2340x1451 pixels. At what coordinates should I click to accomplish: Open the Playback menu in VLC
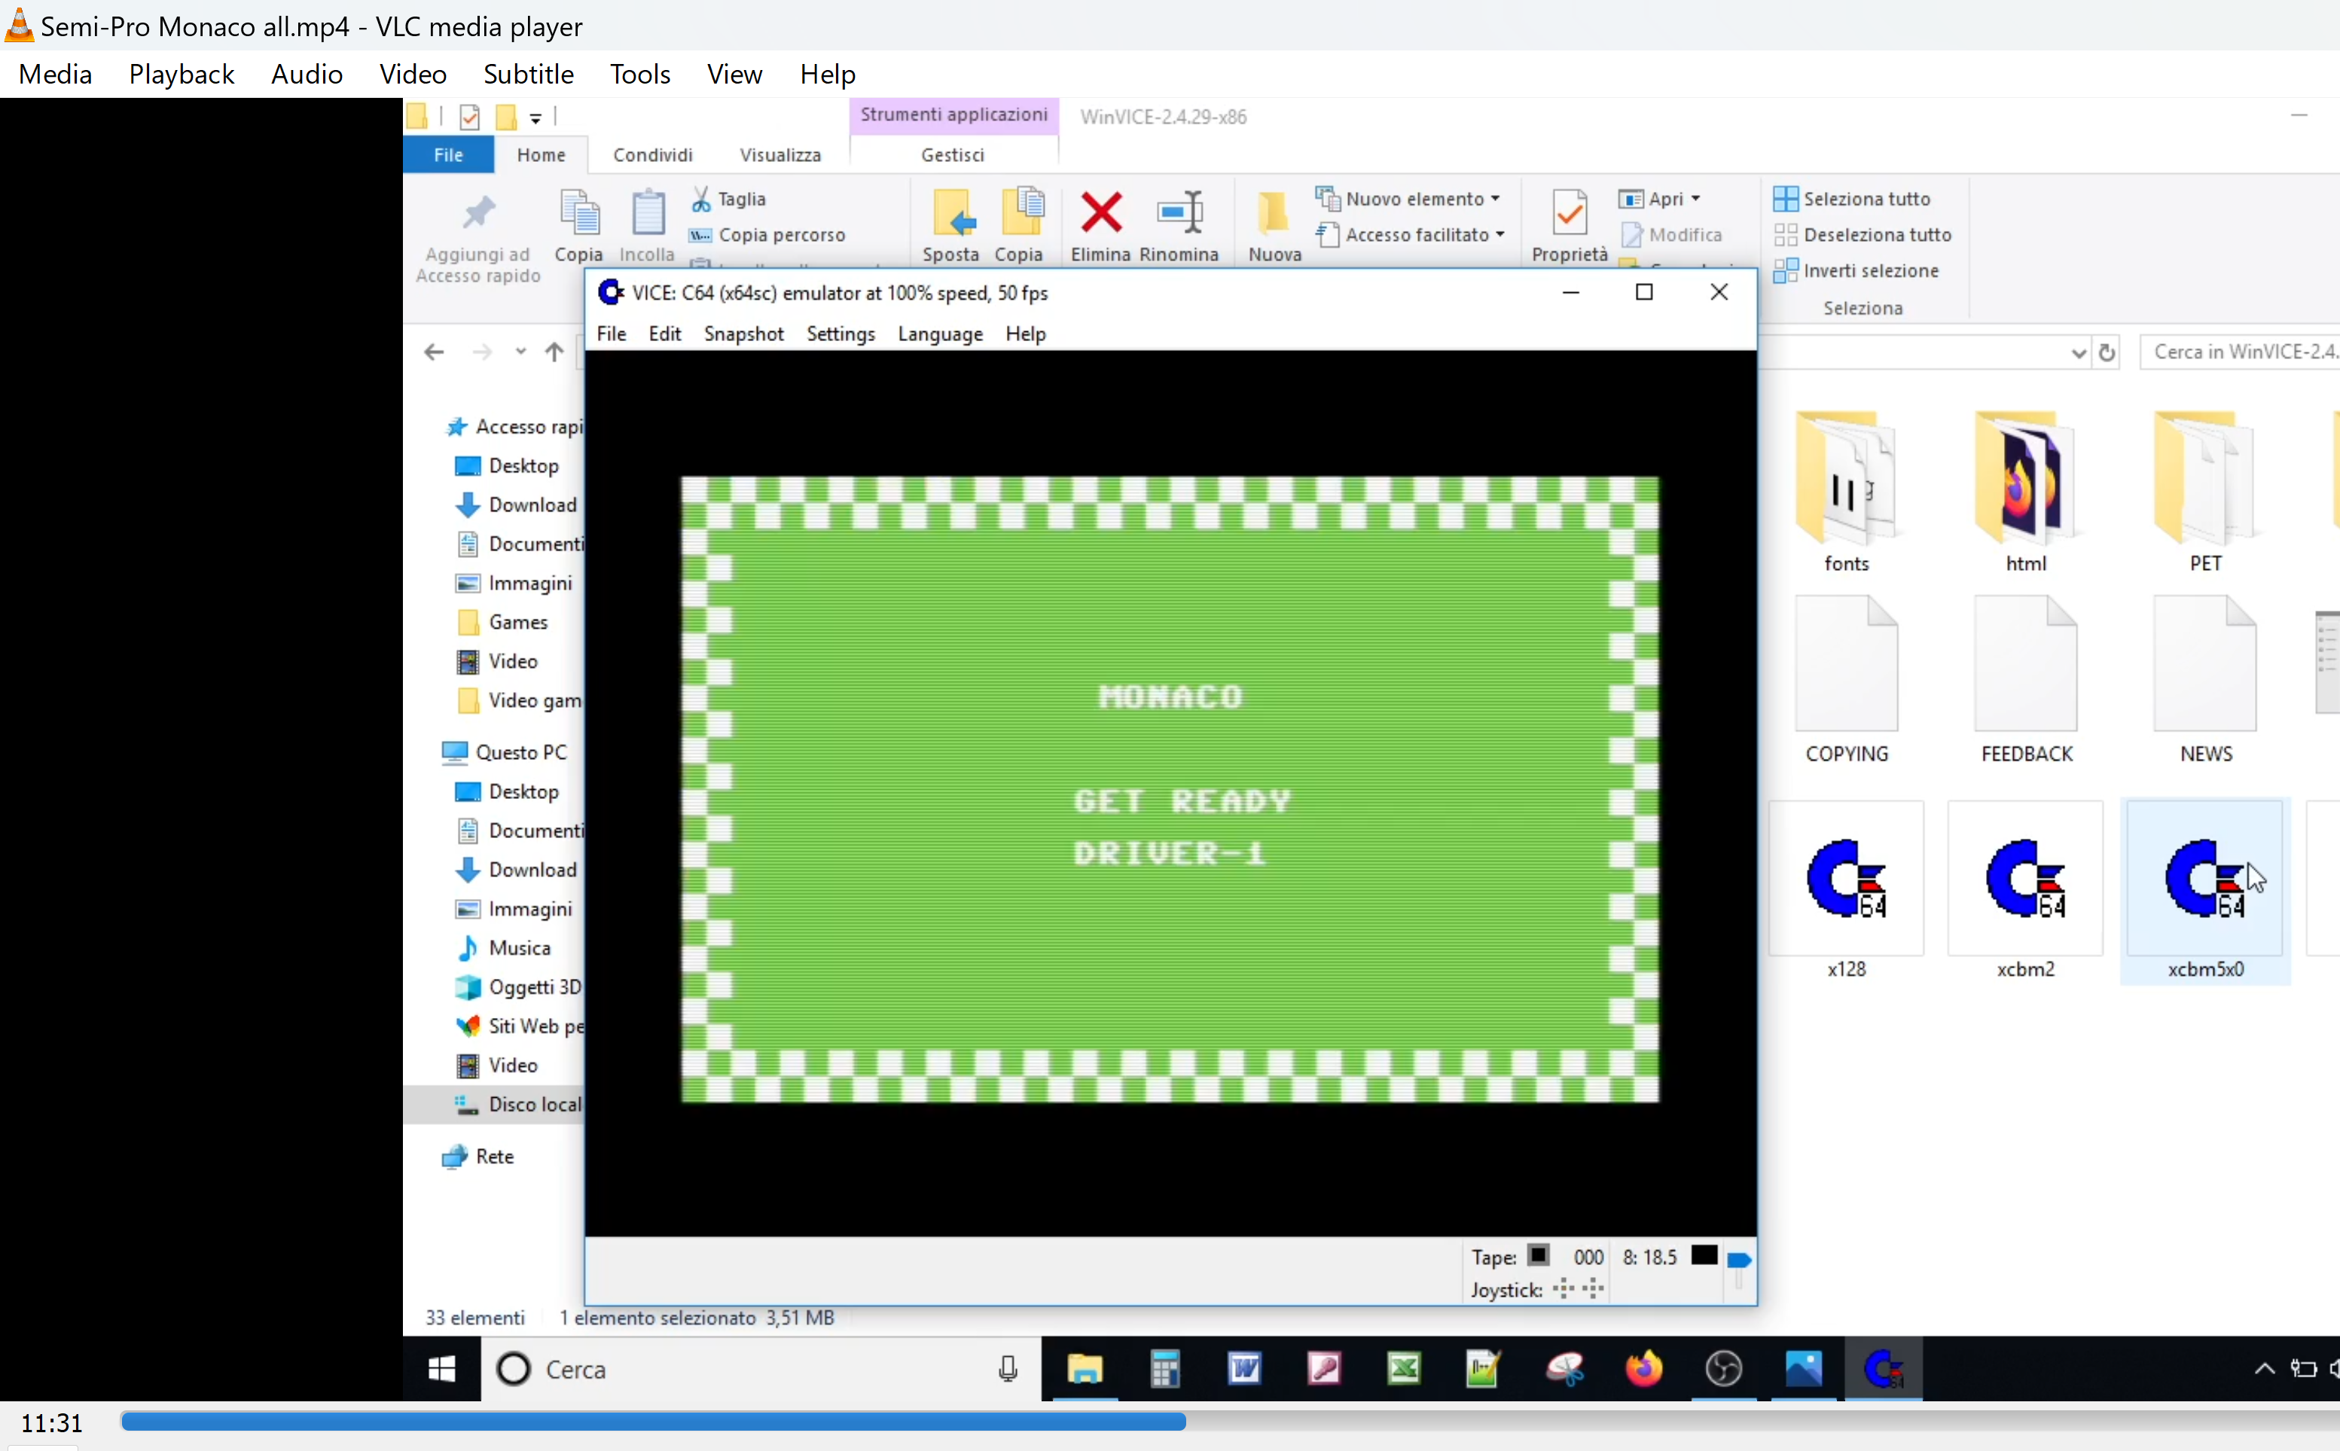coord(182,74)
